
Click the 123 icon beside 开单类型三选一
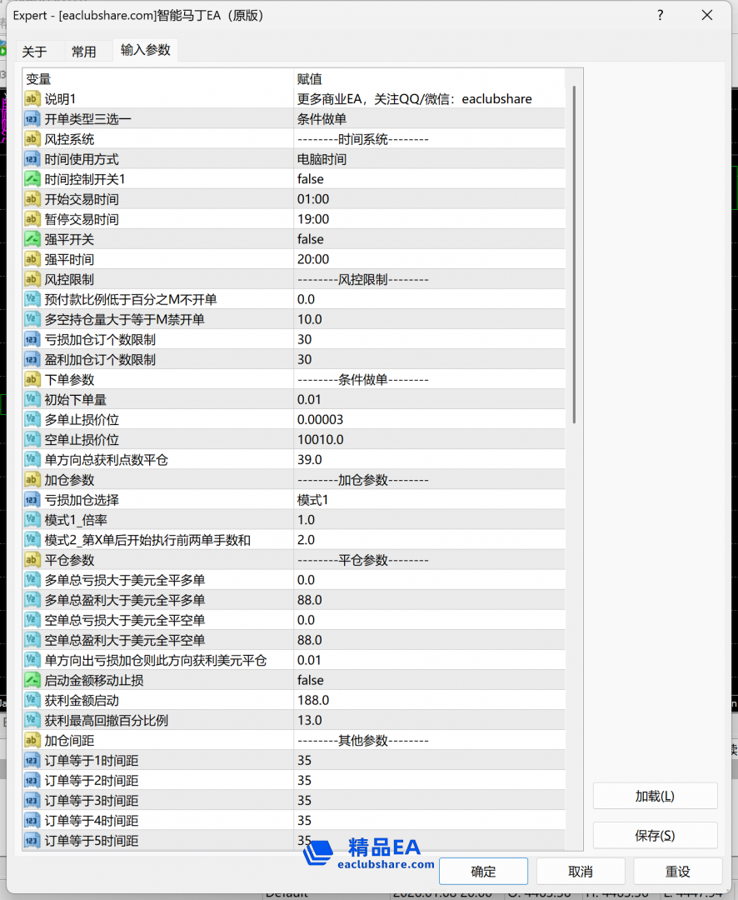click(32, 119)
